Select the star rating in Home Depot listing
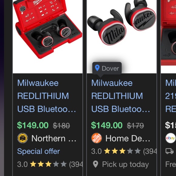The width and height of the screenshot is (176, 176). coord(122,151)
